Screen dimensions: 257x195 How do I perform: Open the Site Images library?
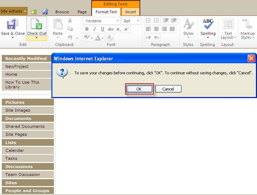pos(18,110)
